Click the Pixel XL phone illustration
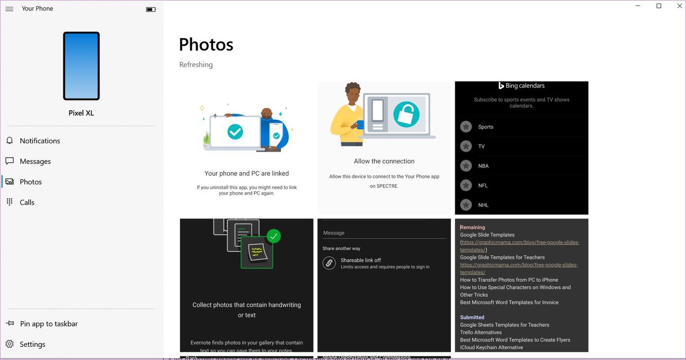The width and height of the screenshot is (686, 360). pyautogui.click(x=81, y=66)
